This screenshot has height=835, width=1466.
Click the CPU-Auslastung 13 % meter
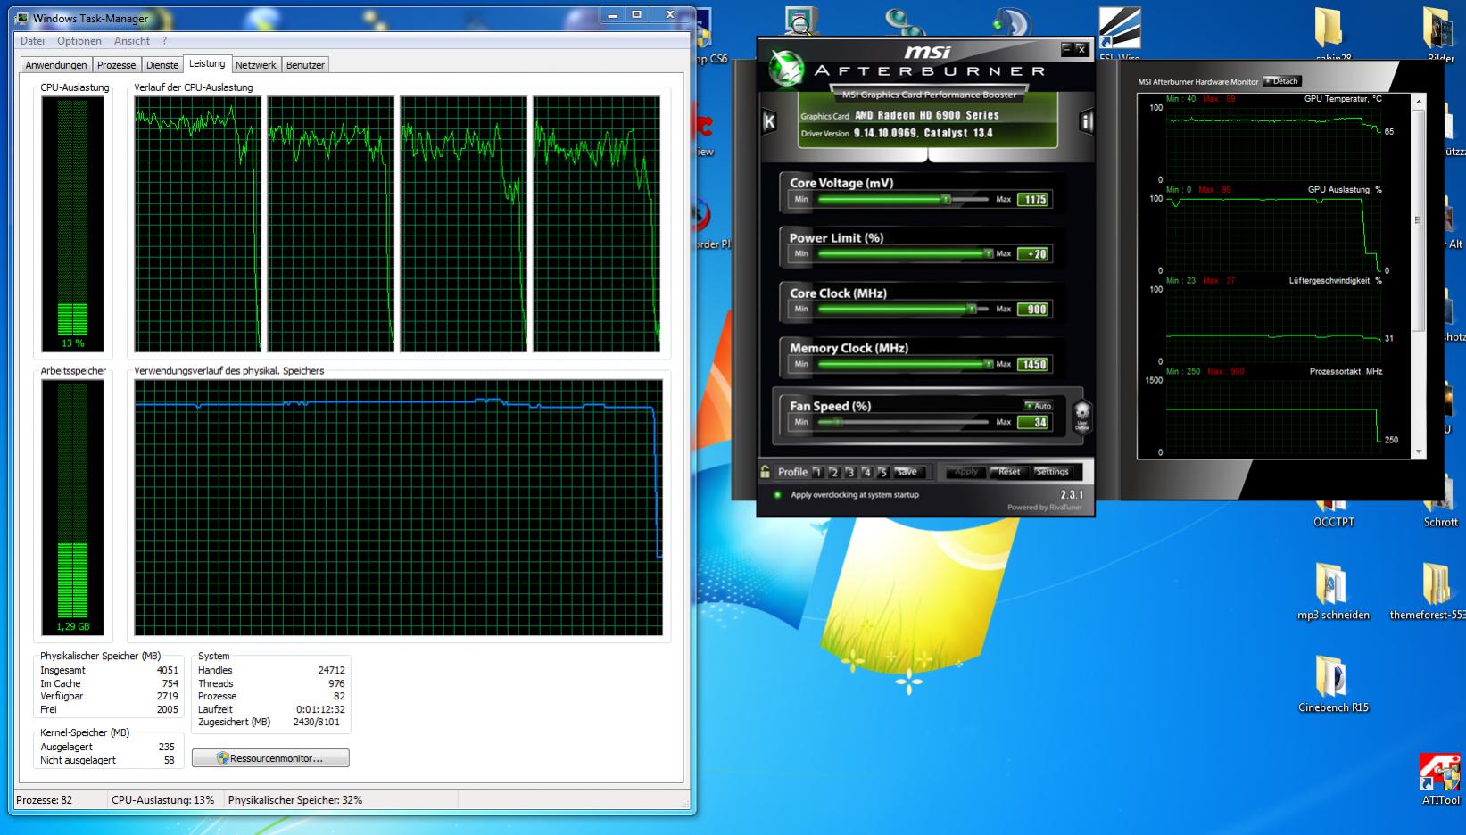(x=73, y=224)
